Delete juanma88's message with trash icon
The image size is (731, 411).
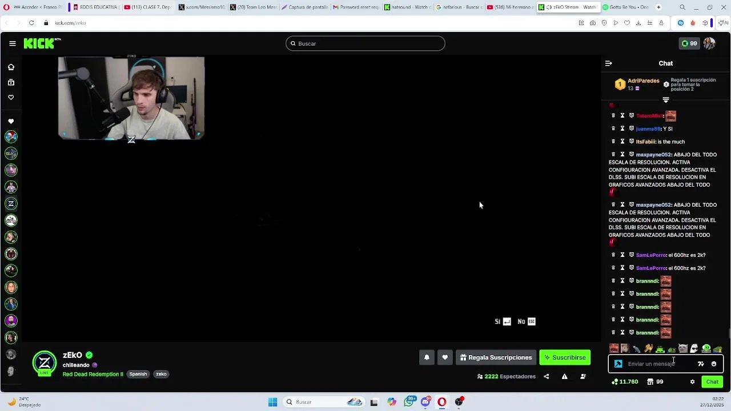pyautogui.click(x=613, y=129)
